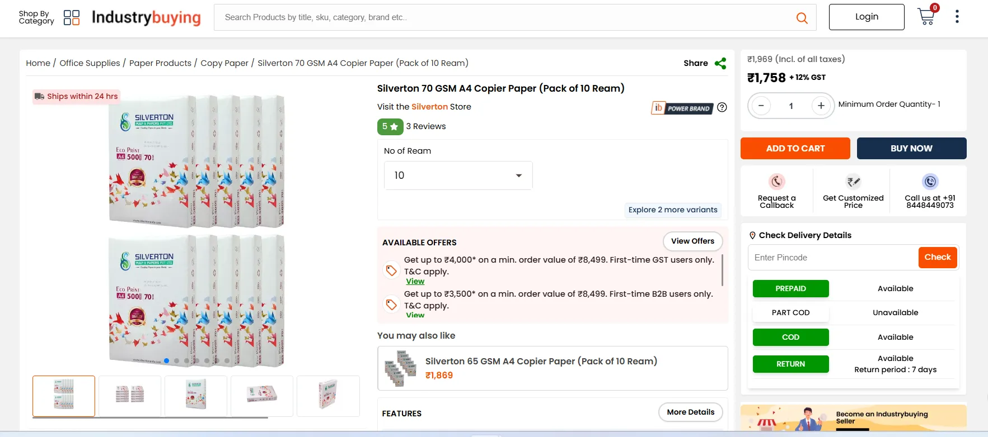988x437 pixels.
Task: Click the Call us phone icon
Action: [x=930, y=182]
